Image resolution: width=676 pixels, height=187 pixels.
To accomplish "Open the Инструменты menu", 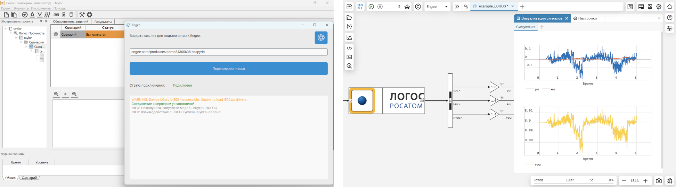I will (x=41, y=8).
